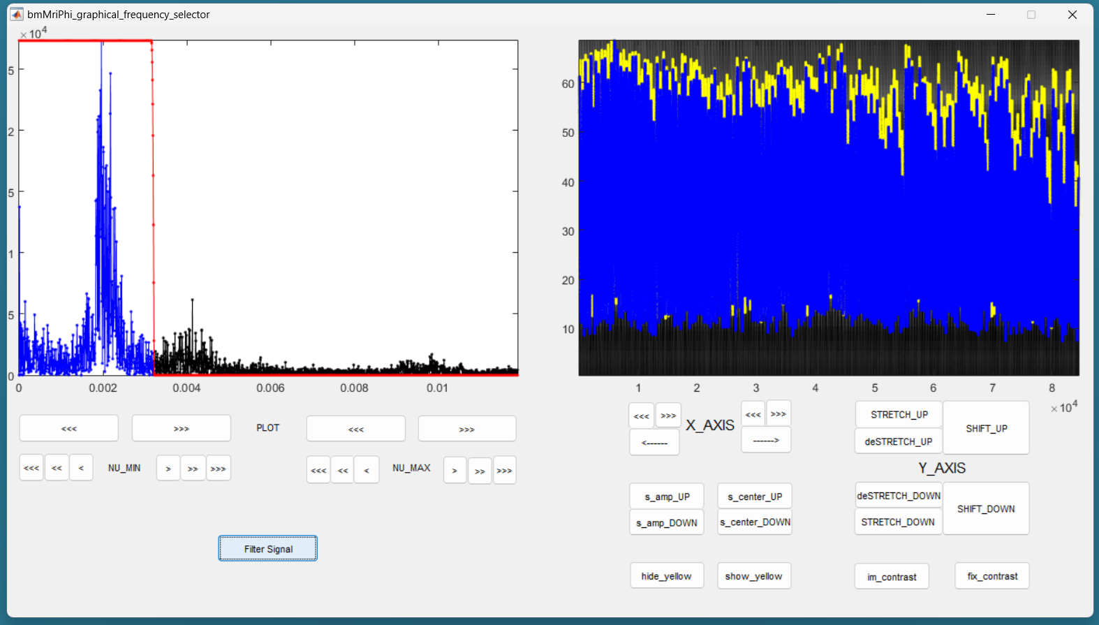
Task: Click NU_MIN triple-right >>> small button
Action: pos(219,469)
